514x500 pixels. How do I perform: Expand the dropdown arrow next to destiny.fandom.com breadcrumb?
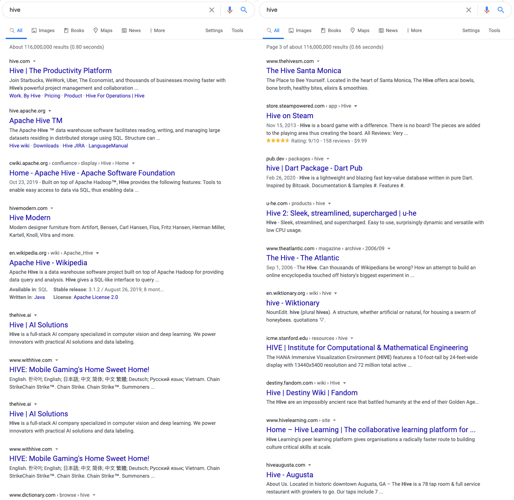click(x=344, y=383)
